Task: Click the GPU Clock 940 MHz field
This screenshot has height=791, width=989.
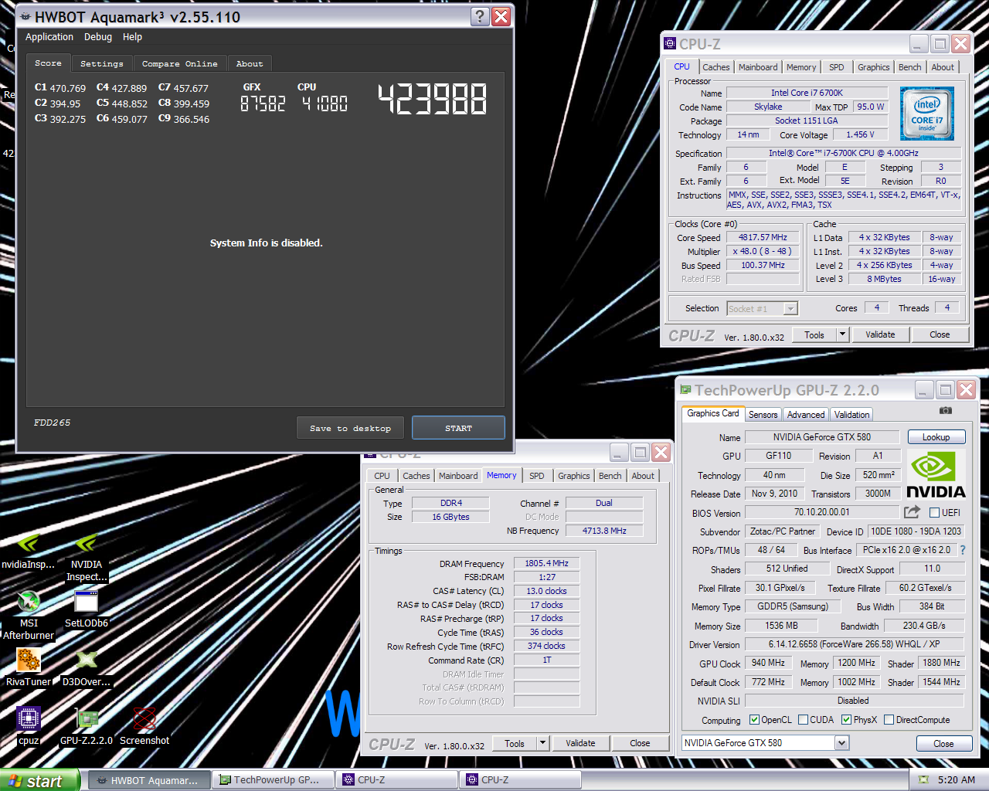Action: pos(768,663)
